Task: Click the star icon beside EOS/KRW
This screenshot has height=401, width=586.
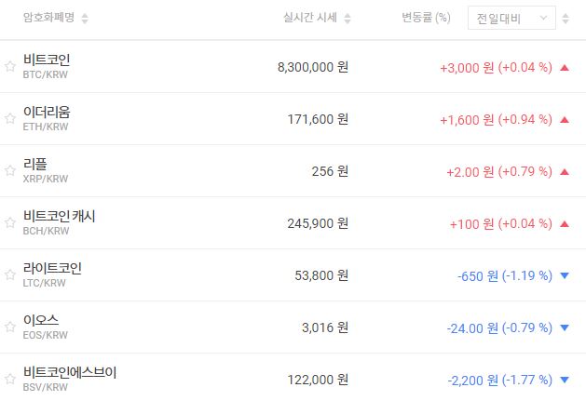Action: pyautogui.click(x=10, y=327)
